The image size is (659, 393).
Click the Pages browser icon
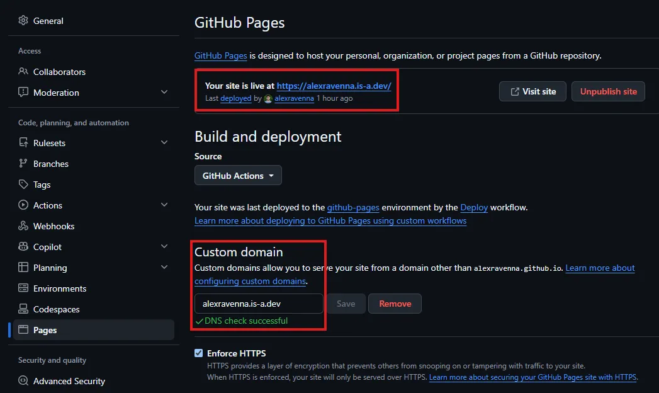23,329
